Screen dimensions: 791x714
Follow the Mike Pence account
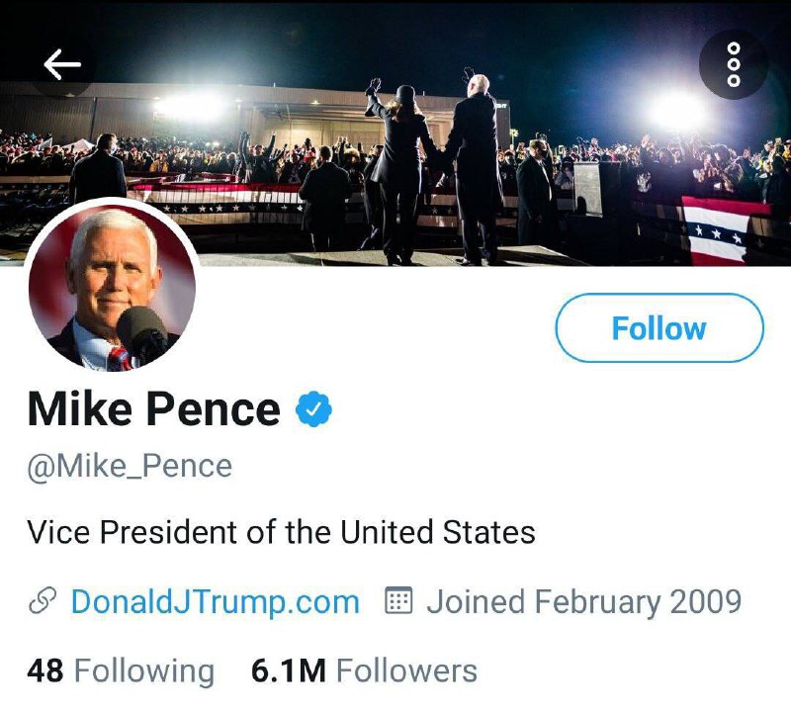pyautogui.click(x=659, y=328)
